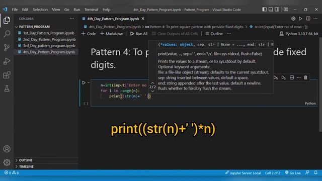Open the Customize Layout icon
The image size is (322, 181).
coord(286,10)
